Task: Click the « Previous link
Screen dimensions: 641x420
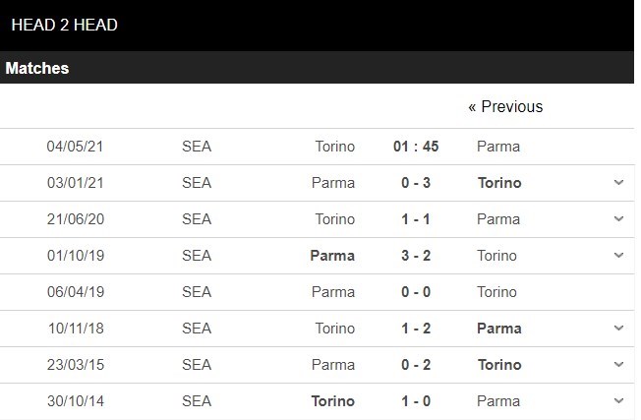Action: [x=505, y=106]
